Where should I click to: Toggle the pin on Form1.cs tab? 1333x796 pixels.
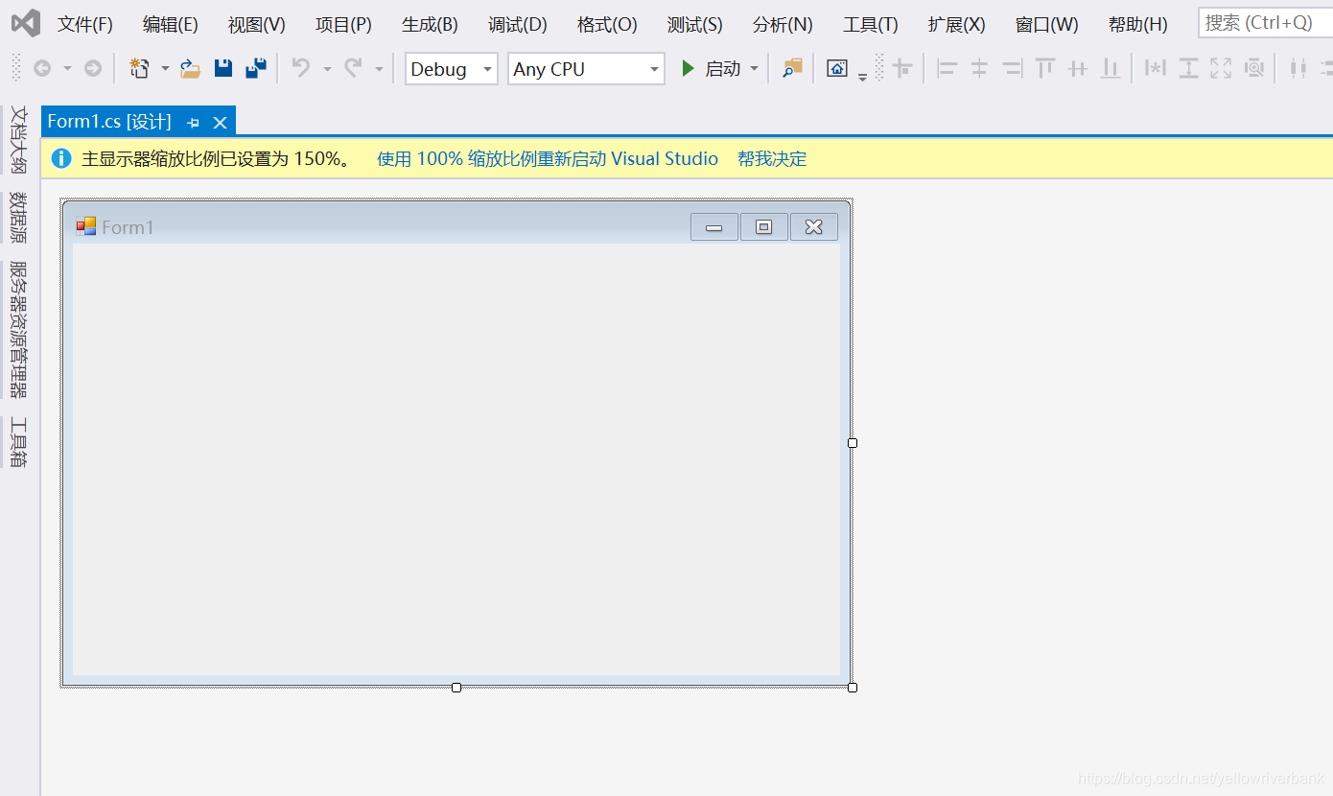click(193, 123)
